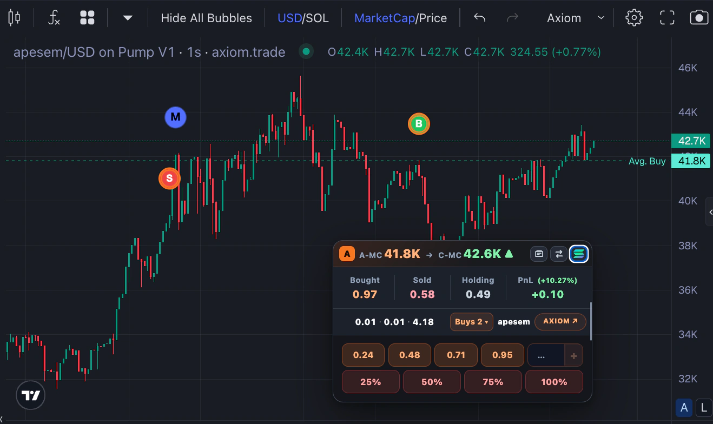Enter fullscreen chart mode

[x=667, y=18]
